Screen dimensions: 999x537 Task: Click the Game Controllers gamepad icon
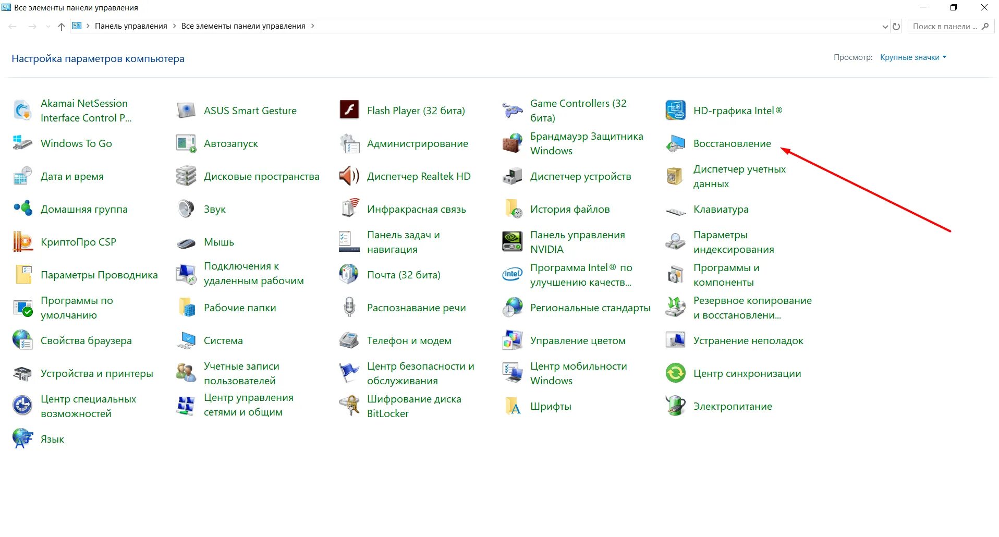pyautogui.click(x=512, y=111)
